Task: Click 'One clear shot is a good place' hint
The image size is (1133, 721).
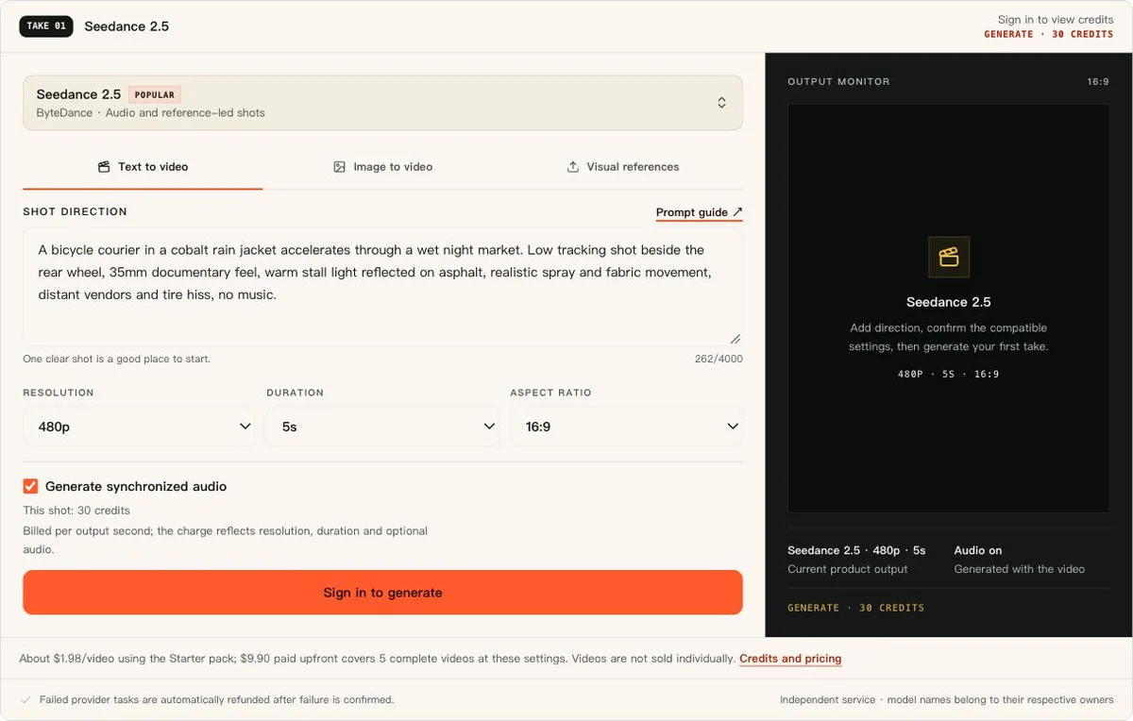Action: (x=117, y=360)
